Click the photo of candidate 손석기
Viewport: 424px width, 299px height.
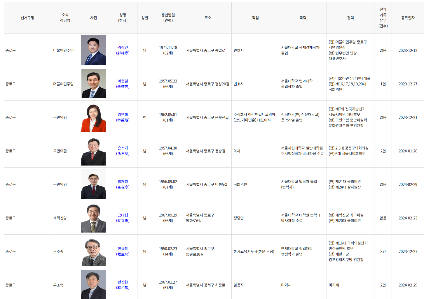coord(94,151)
